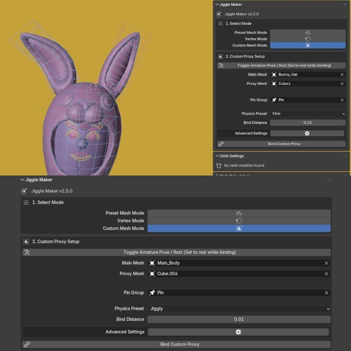Clear the Cube.004 proxy mesh selection

coord(326,274)
